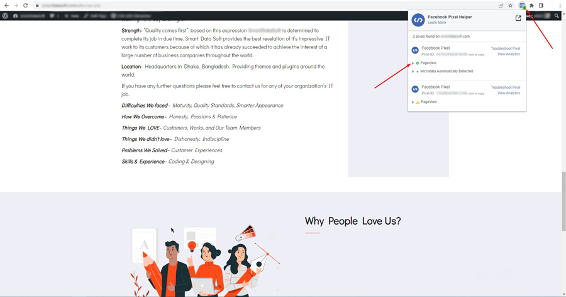Expand Microdata Automatically Detected entry
566x297 pixels.
click(x=413, y=72)
